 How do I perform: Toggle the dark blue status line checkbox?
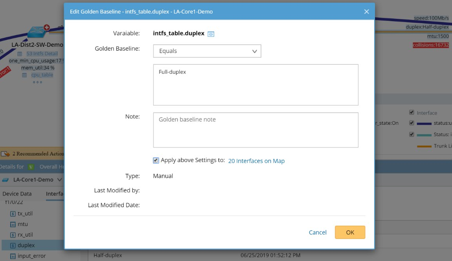(412, 123)
